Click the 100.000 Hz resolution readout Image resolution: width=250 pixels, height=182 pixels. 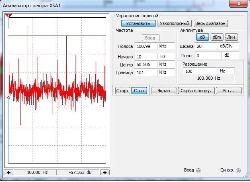(x=209, y=79)
